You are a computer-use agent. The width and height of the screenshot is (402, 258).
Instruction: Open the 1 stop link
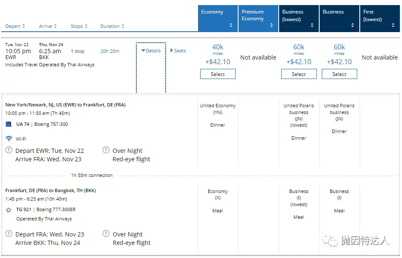(77, 51)
